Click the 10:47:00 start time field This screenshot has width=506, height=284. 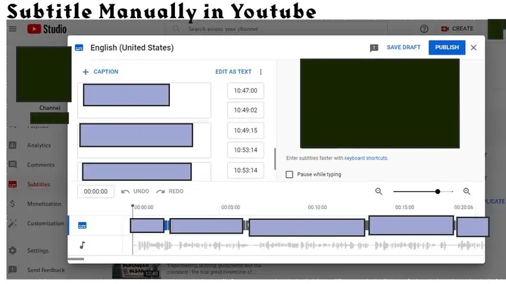(x=245, y=90)
